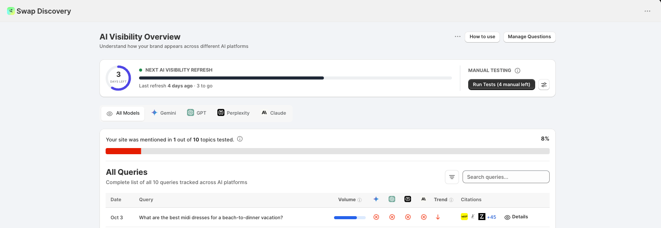Click the small middle citation source icon
This screenshot has width=661, height=228.
[473, 217]
